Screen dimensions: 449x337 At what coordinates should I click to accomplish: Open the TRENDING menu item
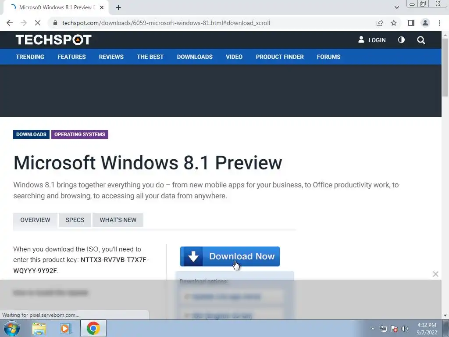(30, 57)
